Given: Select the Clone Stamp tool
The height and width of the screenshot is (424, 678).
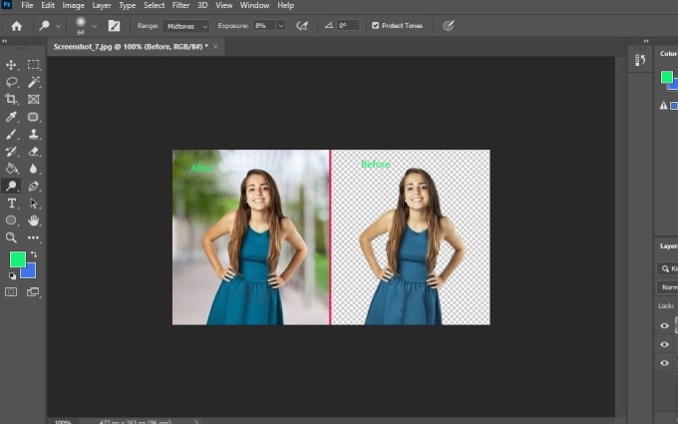Looking at the screenshot, I should 33,134.
